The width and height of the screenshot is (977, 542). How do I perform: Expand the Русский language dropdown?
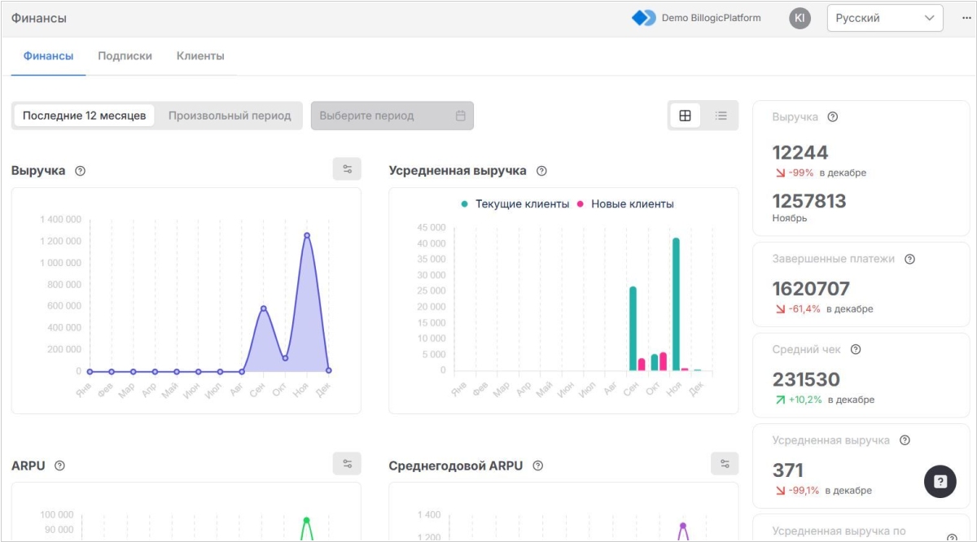(x=884, y=18)
